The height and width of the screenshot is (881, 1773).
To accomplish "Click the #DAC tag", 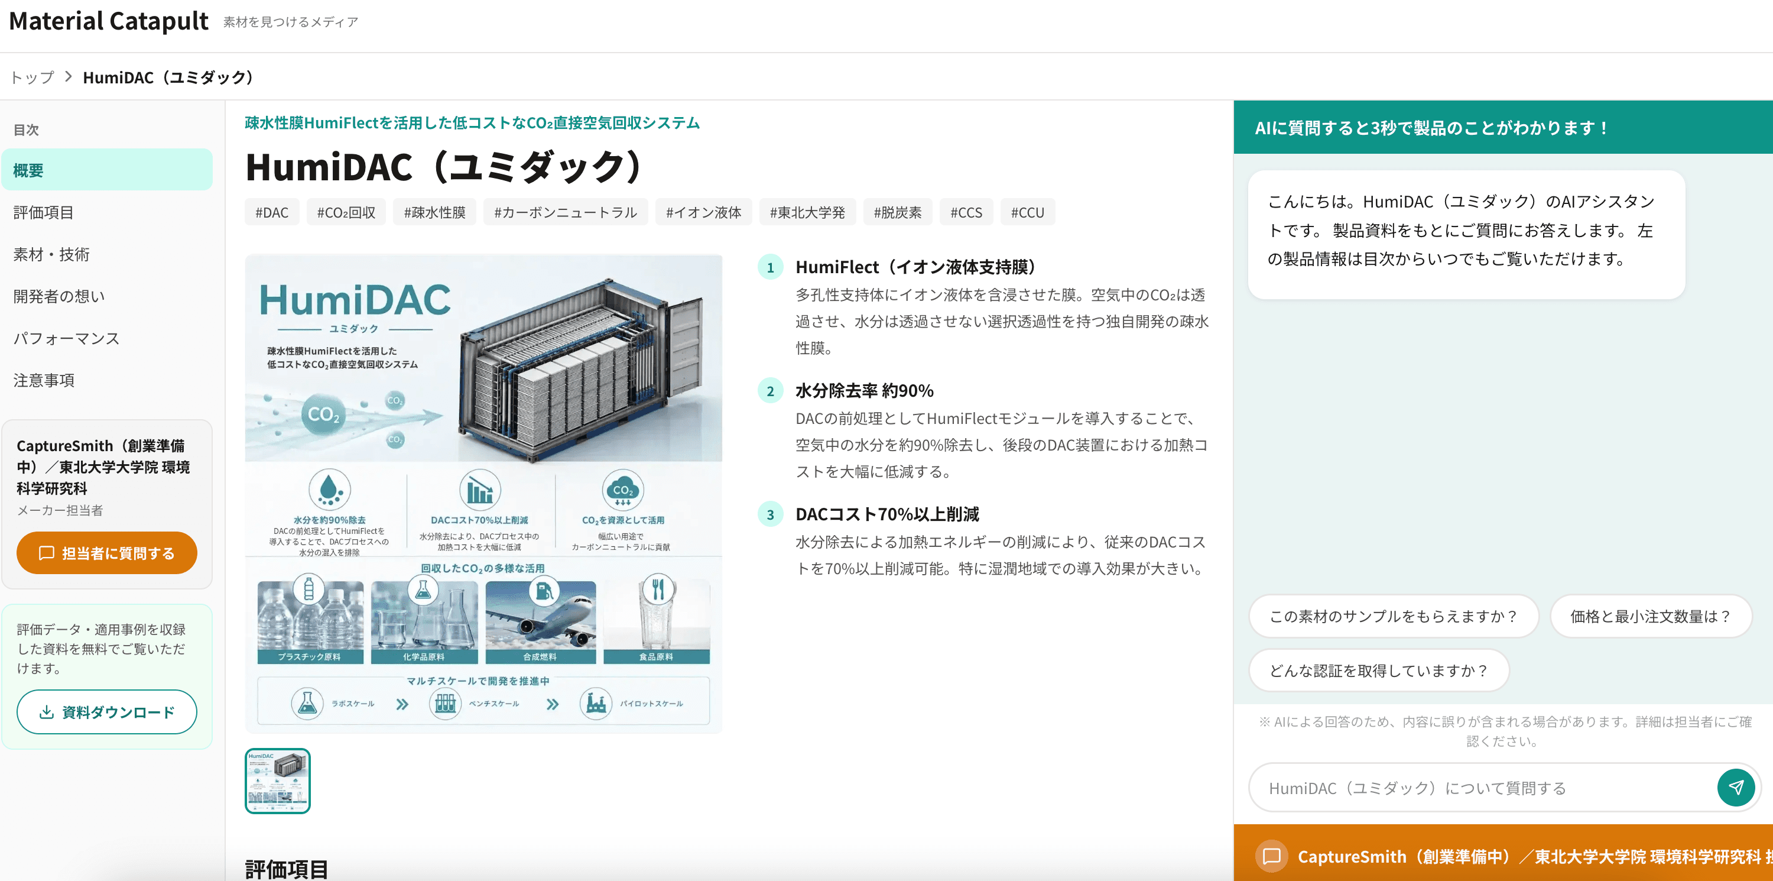I will tap(272, 212).
